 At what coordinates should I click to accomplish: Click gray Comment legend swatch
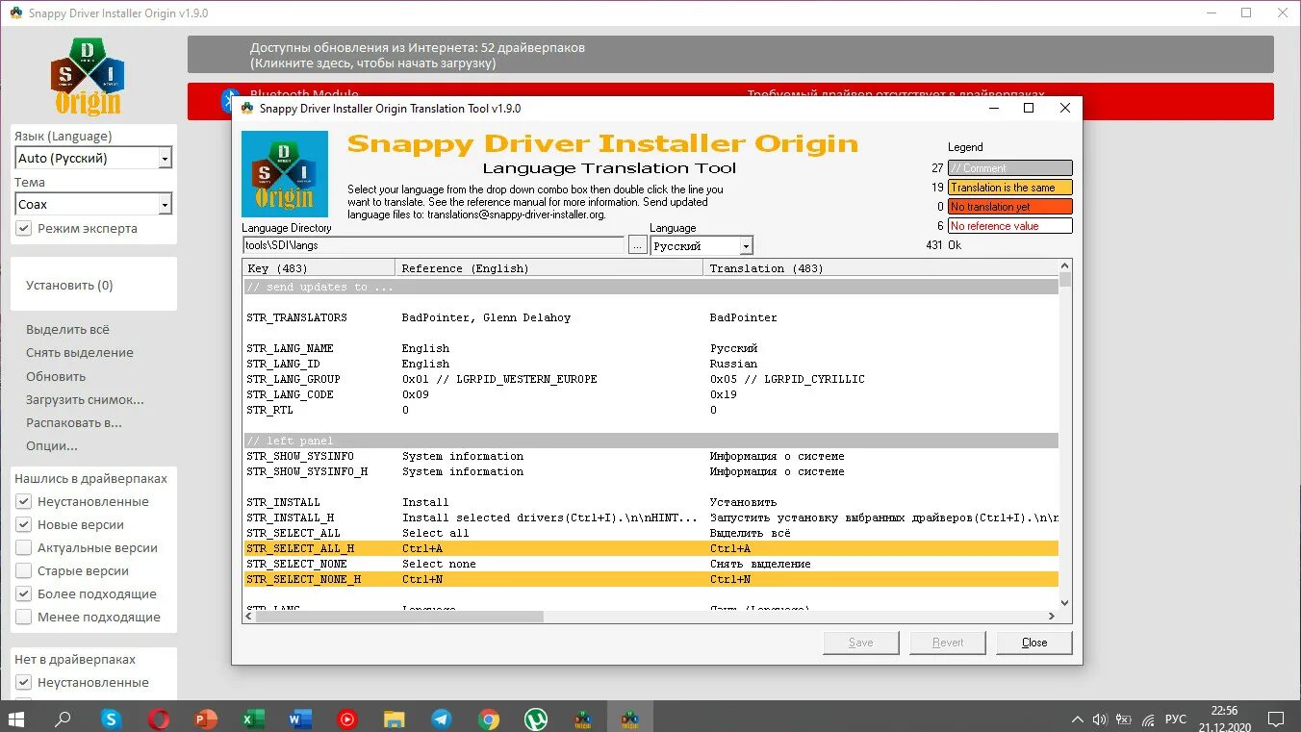pos(1009,168)
